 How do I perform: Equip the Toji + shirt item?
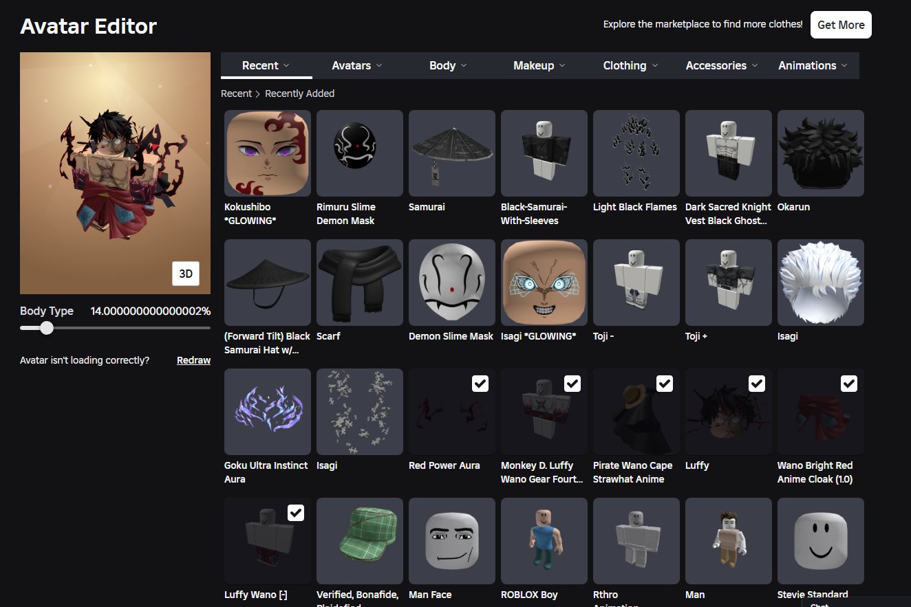click(x=729, y=283)
